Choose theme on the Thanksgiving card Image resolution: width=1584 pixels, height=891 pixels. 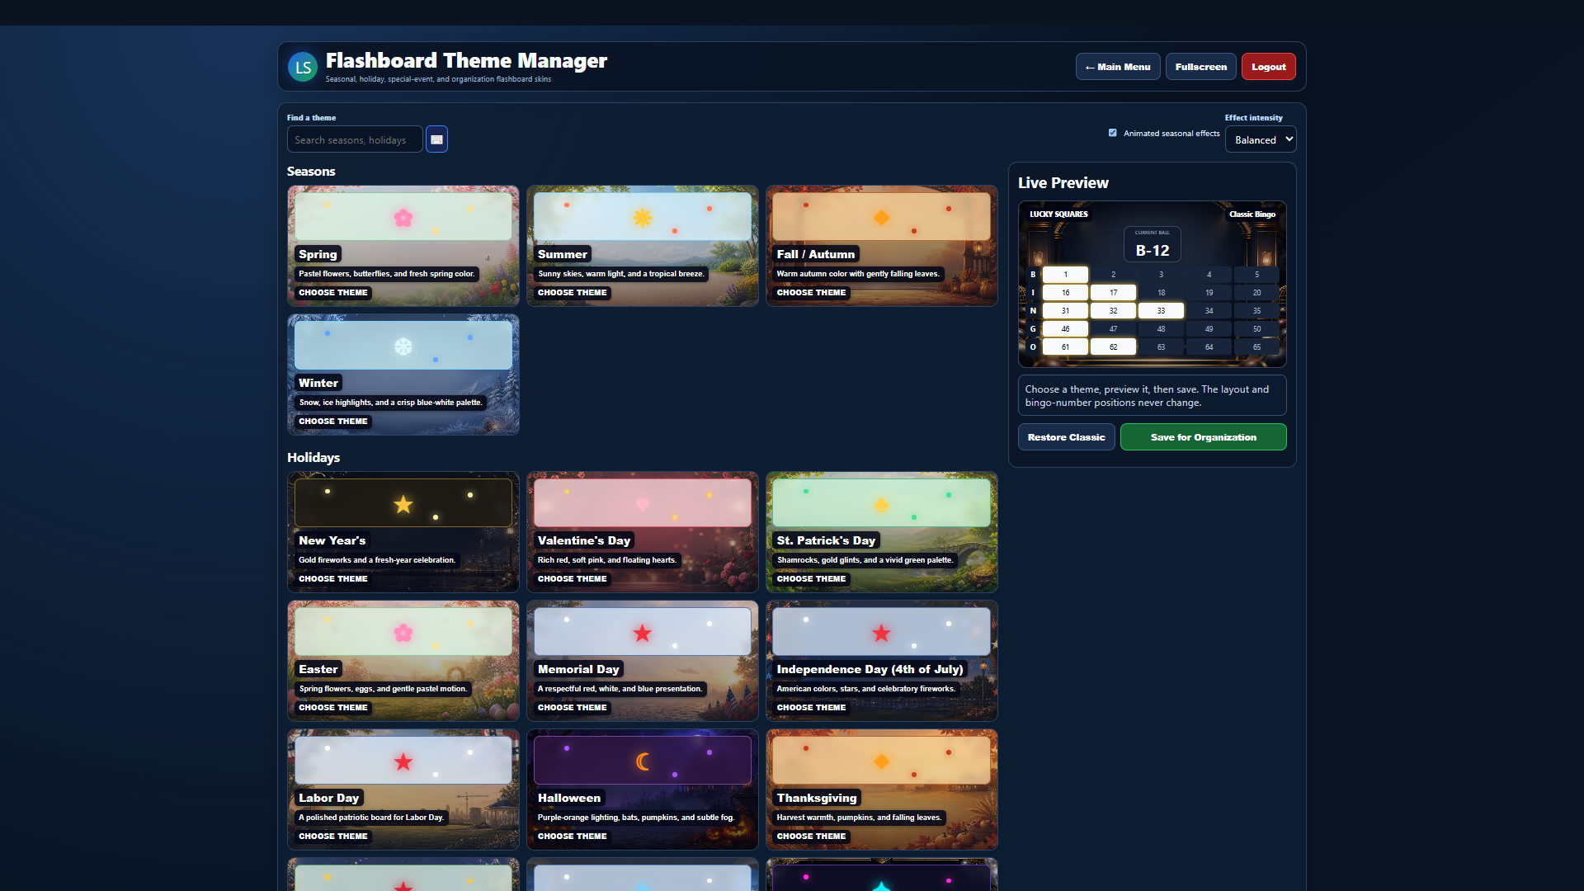[812, 837]
